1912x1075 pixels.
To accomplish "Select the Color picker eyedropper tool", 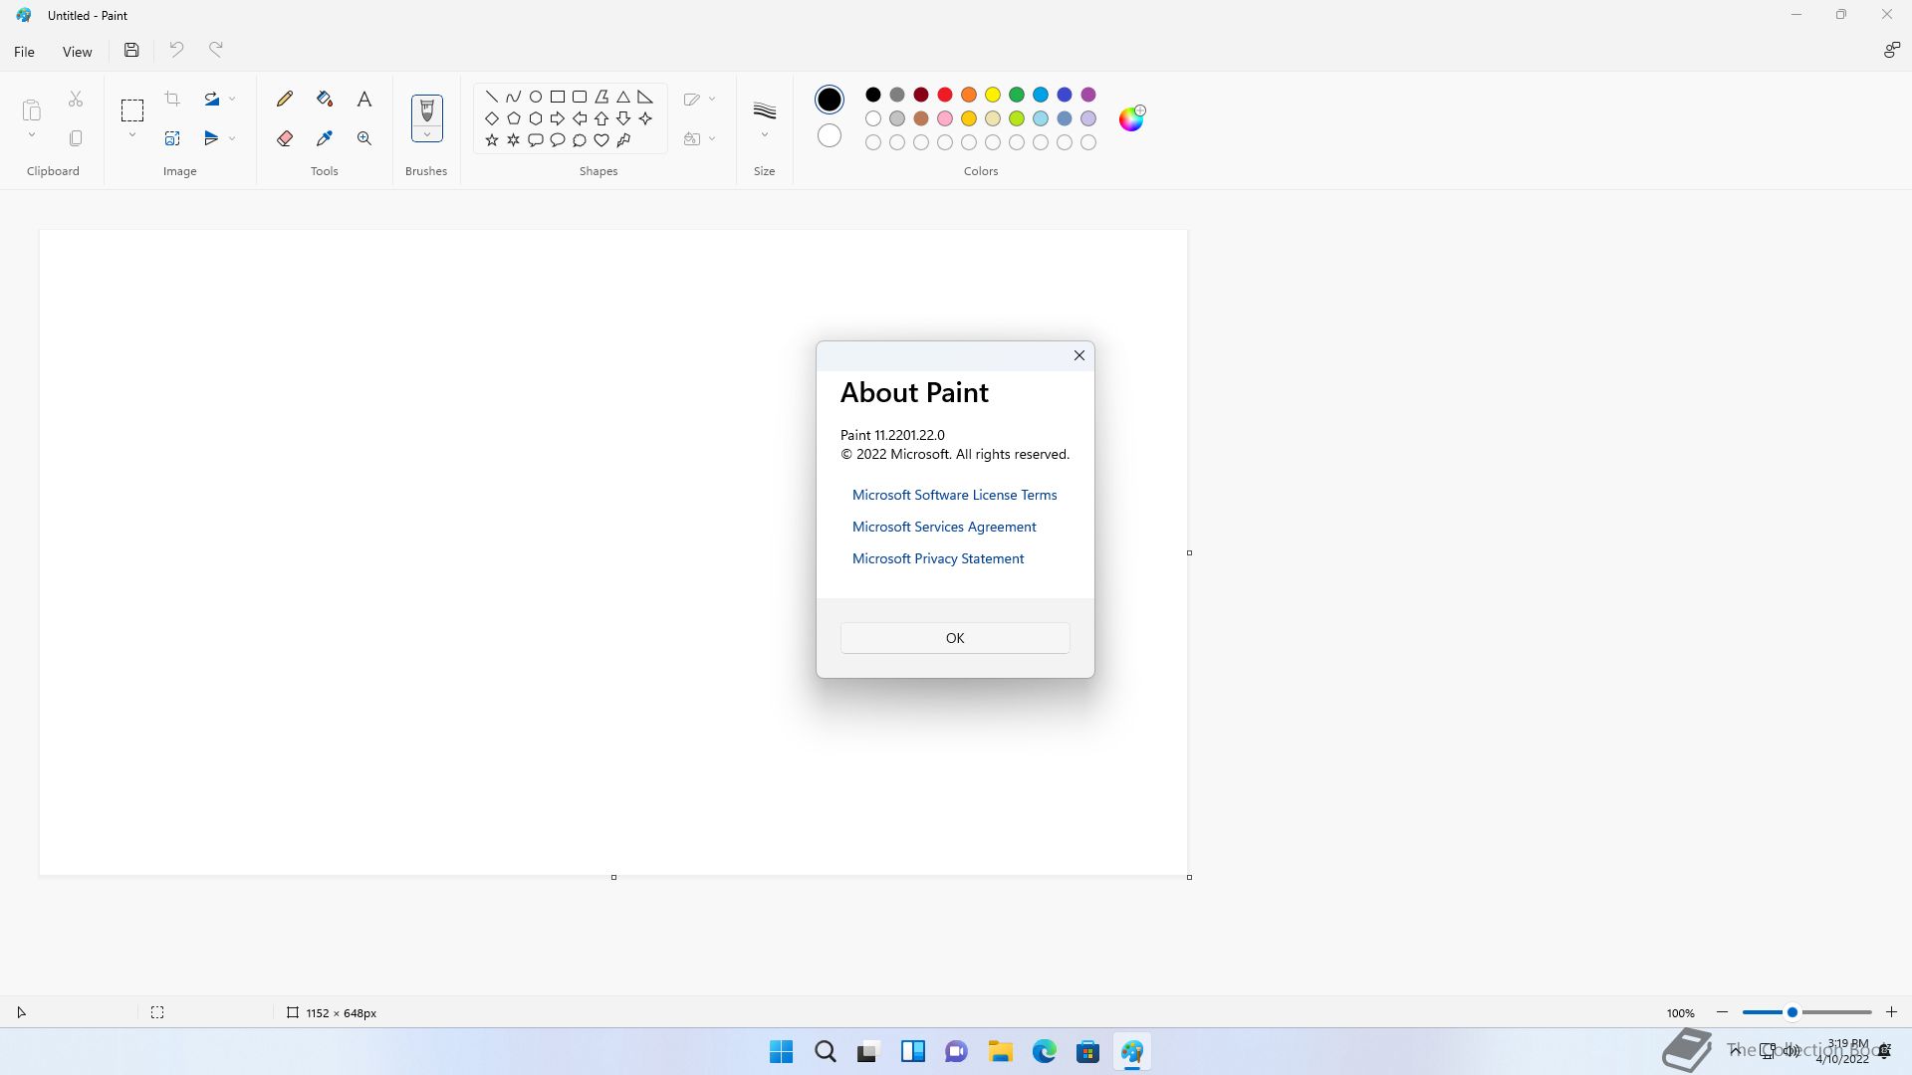I will tap(325, 138).
